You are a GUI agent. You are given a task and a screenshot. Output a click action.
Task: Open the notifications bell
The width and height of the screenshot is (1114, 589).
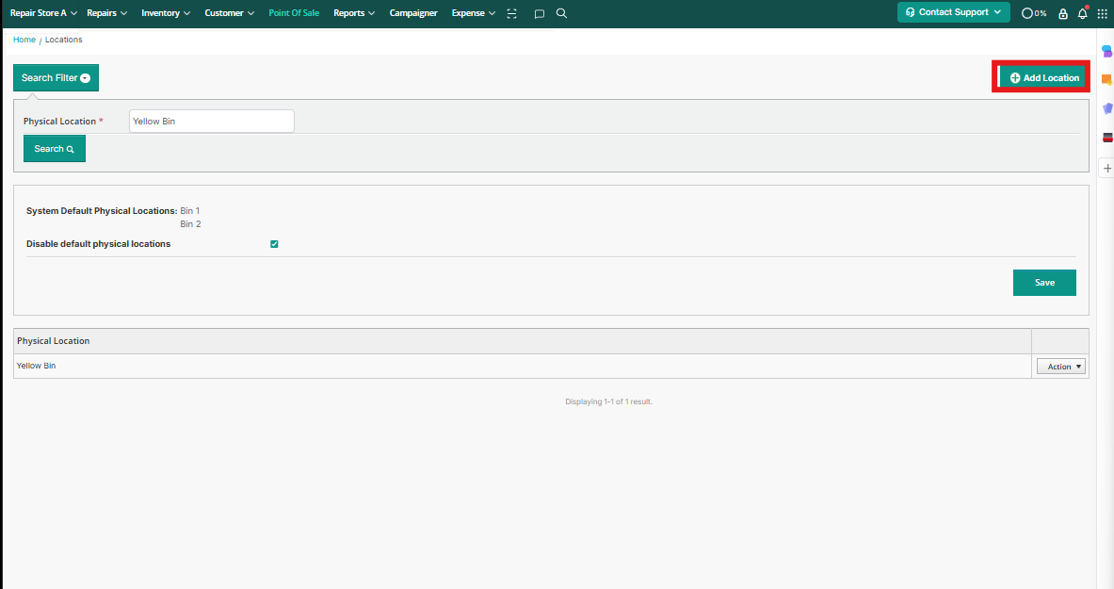coord(1082,14)
